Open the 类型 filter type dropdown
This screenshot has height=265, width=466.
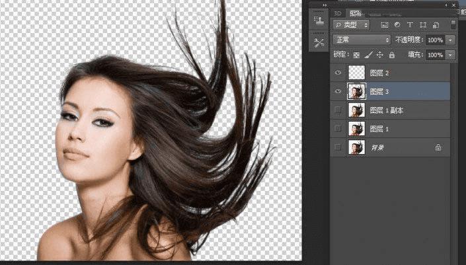pos(351,25)
